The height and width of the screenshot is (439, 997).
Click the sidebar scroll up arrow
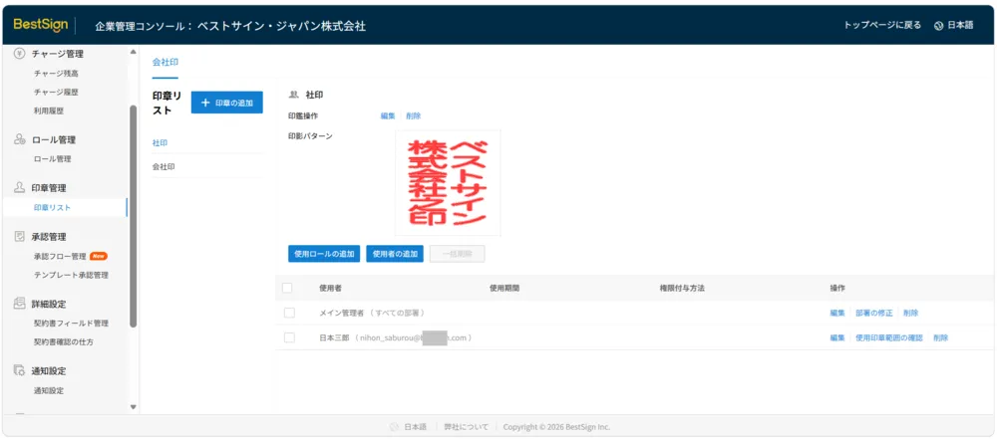(133, 52)
